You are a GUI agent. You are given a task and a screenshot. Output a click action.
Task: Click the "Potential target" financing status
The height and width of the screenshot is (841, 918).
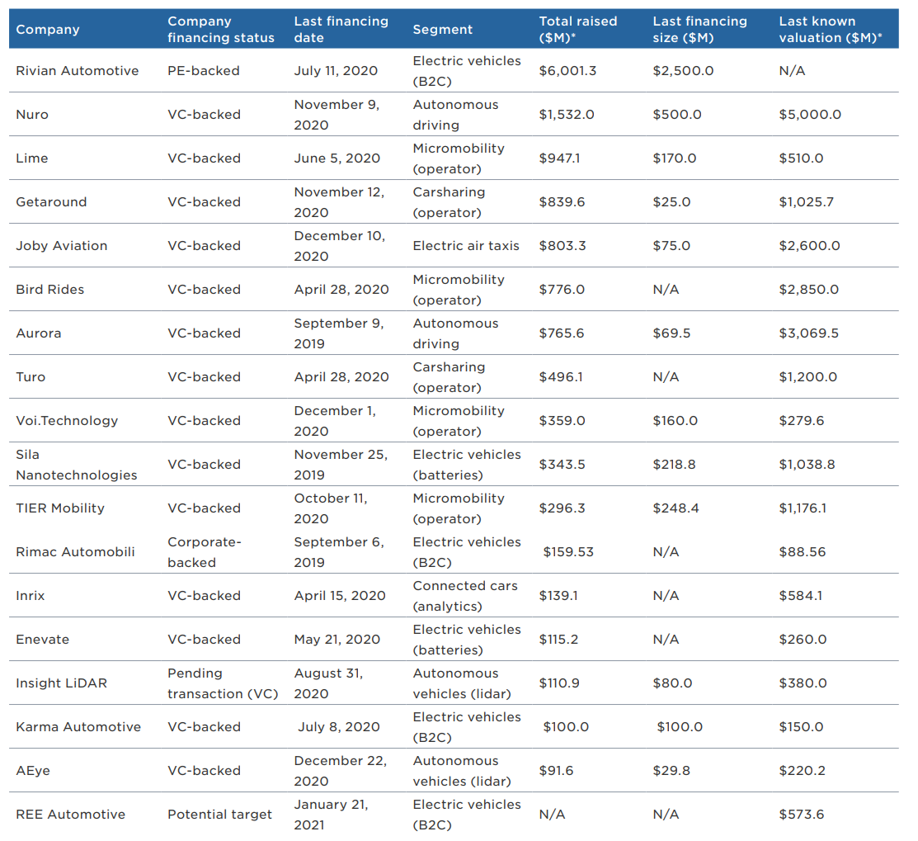219,814
